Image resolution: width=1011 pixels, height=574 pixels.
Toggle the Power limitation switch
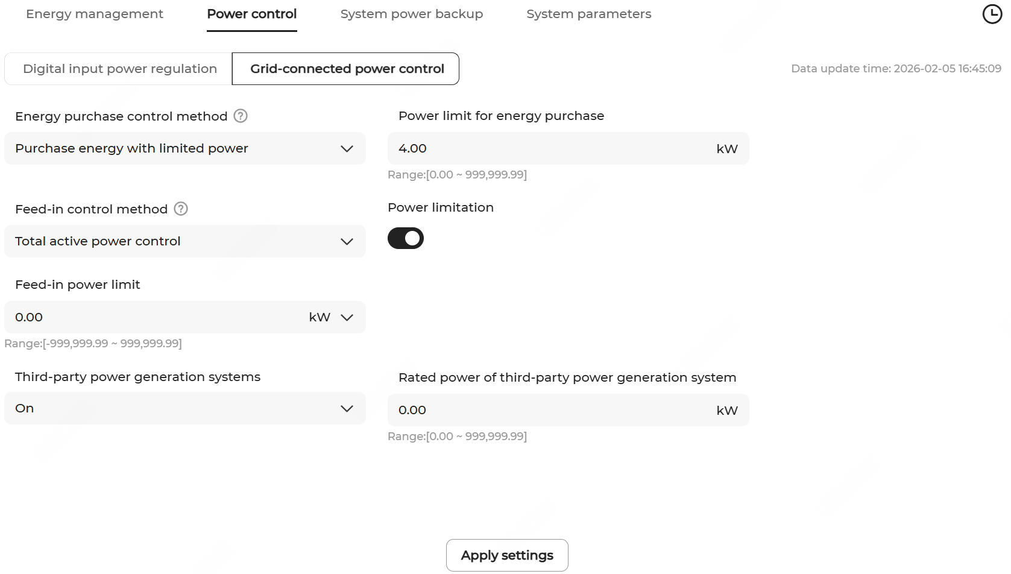tap(406, 238)
